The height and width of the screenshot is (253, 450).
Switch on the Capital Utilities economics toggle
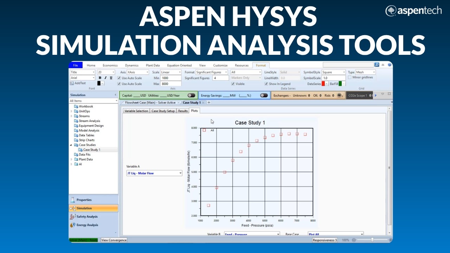click(x=191, y=95)
